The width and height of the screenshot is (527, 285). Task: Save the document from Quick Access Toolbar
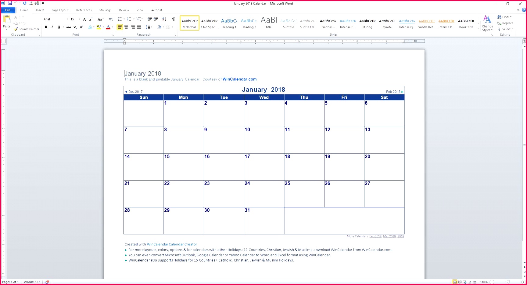click(10, 3)
